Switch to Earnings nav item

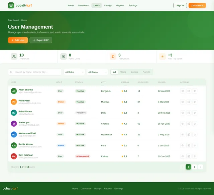point(133,5)
